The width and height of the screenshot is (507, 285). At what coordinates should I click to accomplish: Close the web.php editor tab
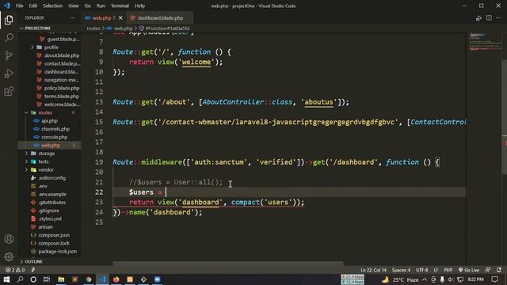120,17
